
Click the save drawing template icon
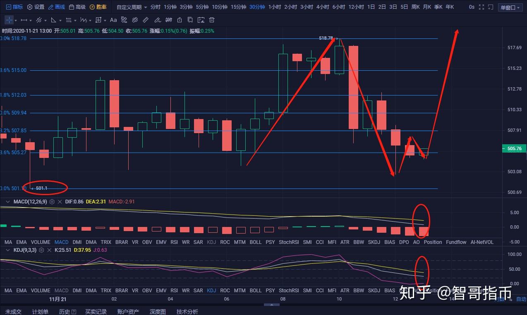click(x=201, y=20)
